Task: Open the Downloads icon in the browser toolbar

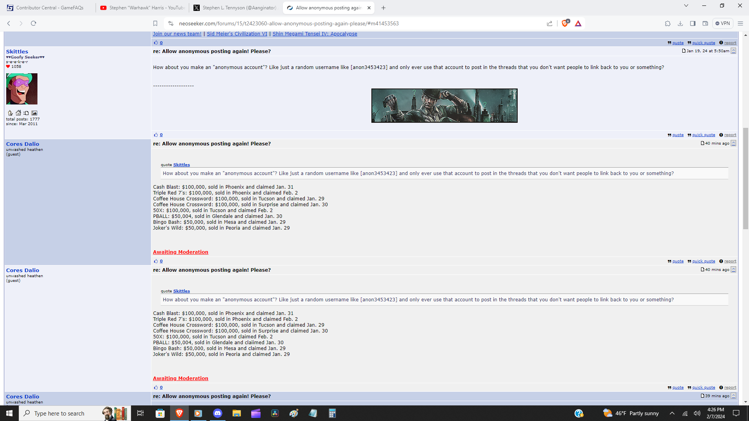Action: (680, 23)
